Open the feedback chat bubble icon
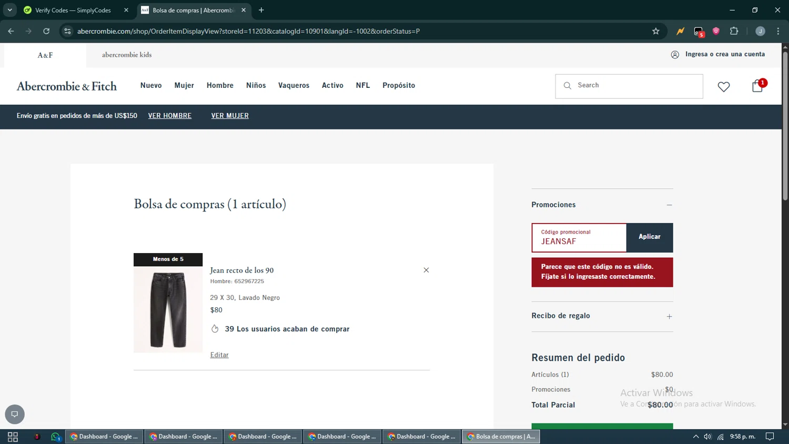Viewport: 789px width, 444px height. (15, 414)
